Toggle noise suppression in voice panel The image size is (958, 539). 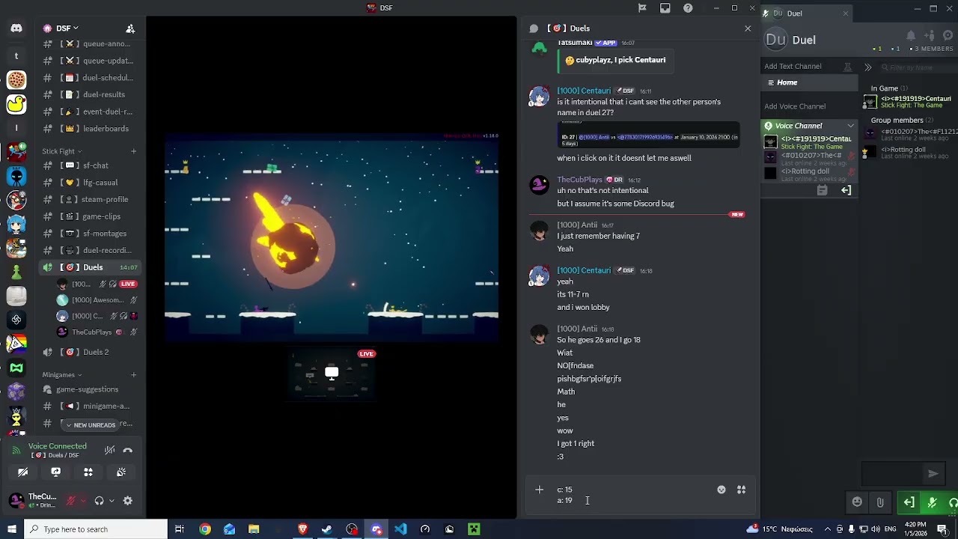(109, 450)
